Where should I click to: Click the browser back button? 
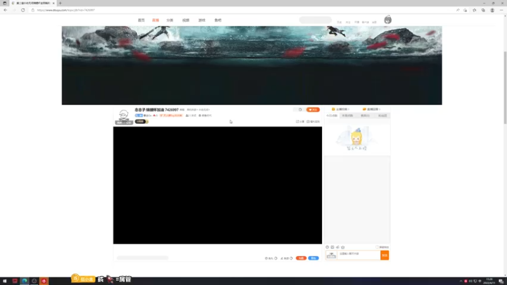pyautogui.click(x=6, y=10)
